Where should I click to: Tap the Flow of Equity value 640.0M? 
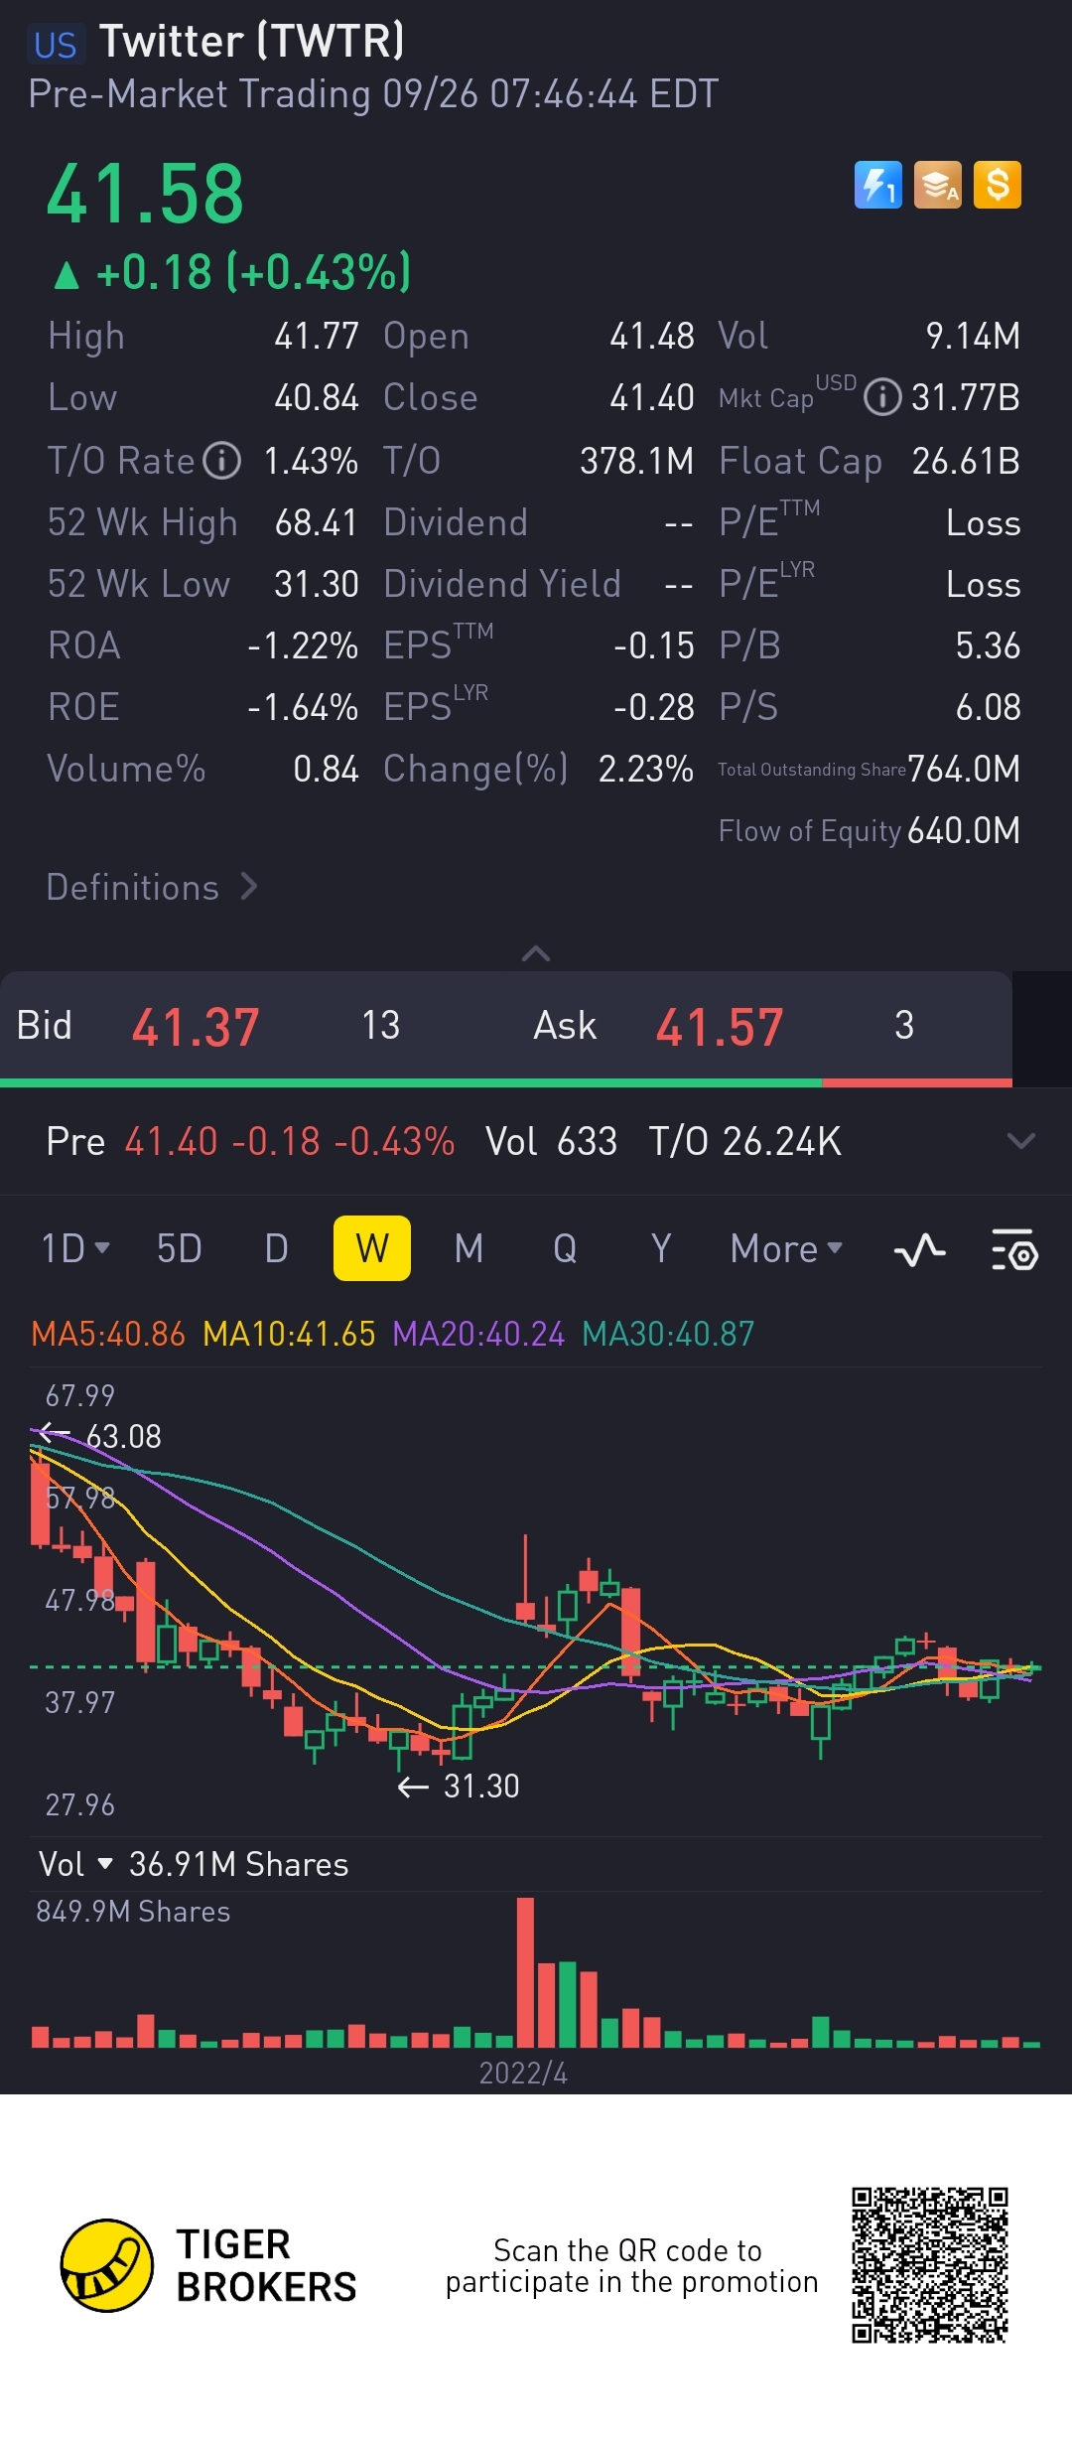(964, 830)
